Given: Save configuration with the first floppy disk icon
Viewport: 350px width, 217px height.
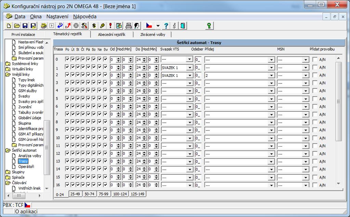Looking at the screenshot, I should click(x=25, y=26).
